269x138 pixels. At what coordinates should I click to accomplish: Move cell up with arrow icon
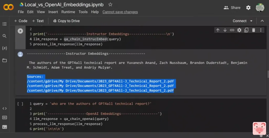218,30
